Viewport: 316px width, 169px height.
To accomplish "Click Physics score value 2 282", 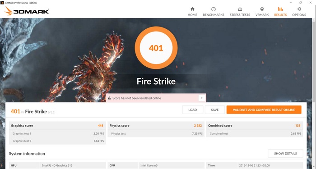I will pos(198,126).
